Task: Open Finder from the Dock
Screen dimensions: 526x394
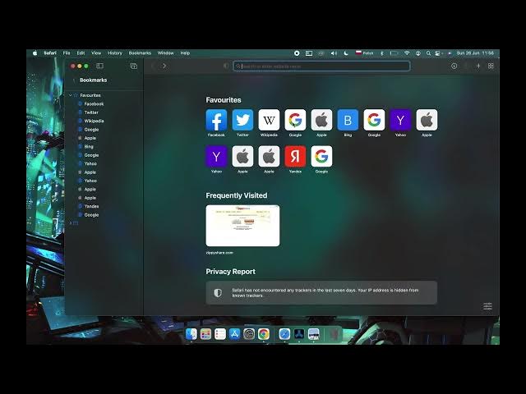Action: (x=191, y=334)
